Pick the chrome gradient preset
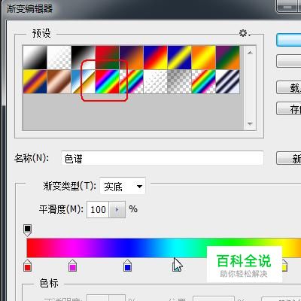301x301 pixels. (x=84, y=81)
